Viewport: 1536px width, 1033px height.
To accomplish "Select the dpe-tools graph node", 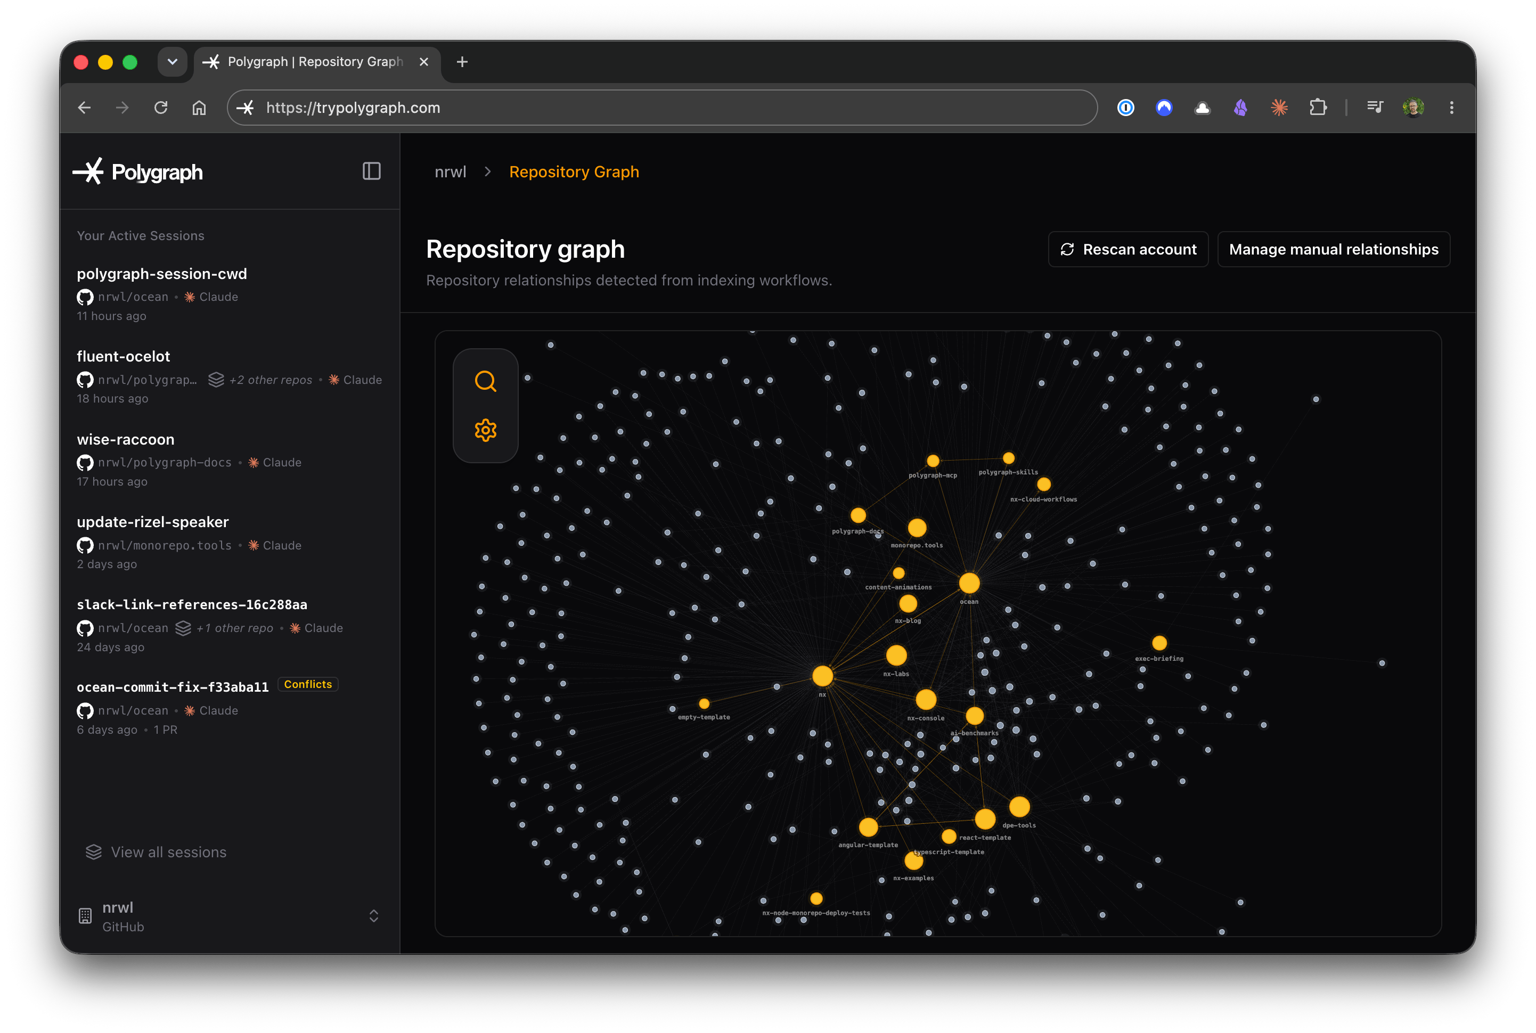I will (1019, 807).
